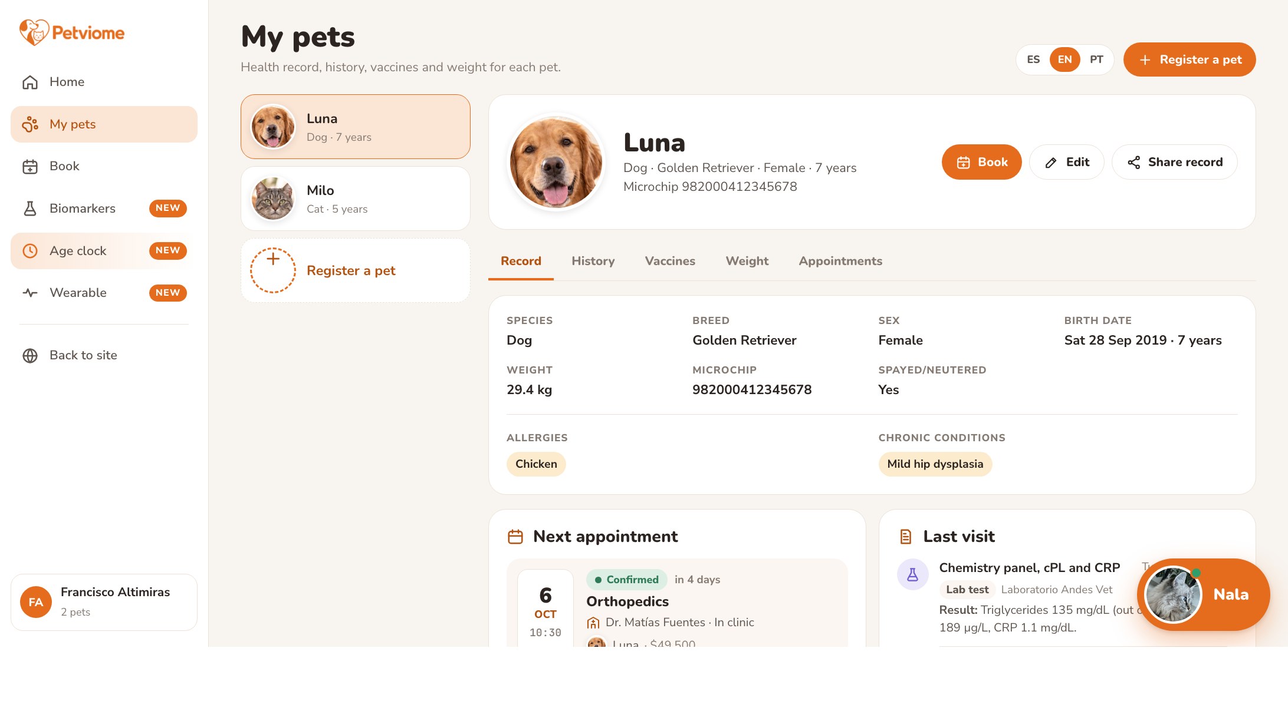
Task: Click the share icon on Share record
Action: click(x=1133, y=163)
